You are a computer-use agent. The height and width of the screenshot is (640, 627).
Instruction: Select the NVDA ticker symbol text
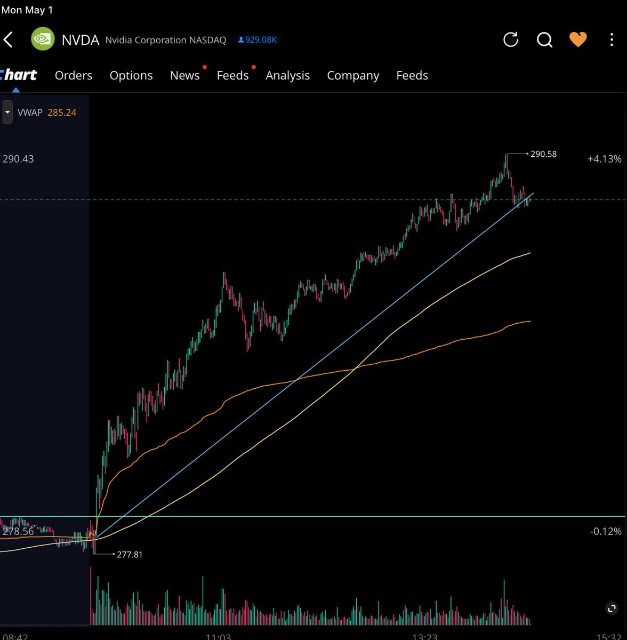[81, 40]
